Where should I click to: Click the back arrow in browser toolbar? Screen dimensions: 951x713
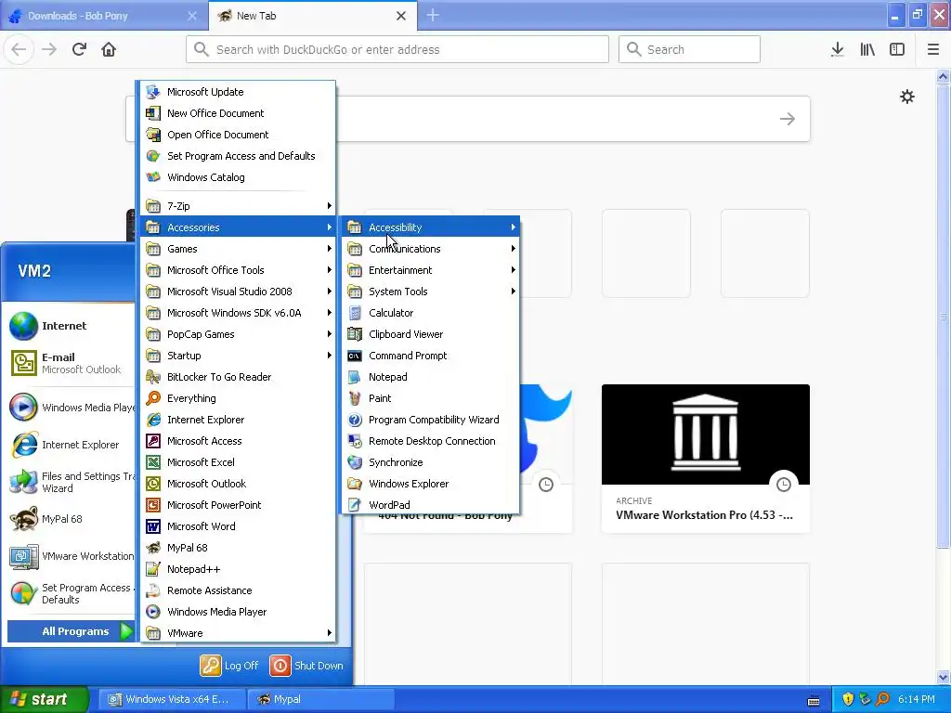pyautogui.click(x=19, y=49)
